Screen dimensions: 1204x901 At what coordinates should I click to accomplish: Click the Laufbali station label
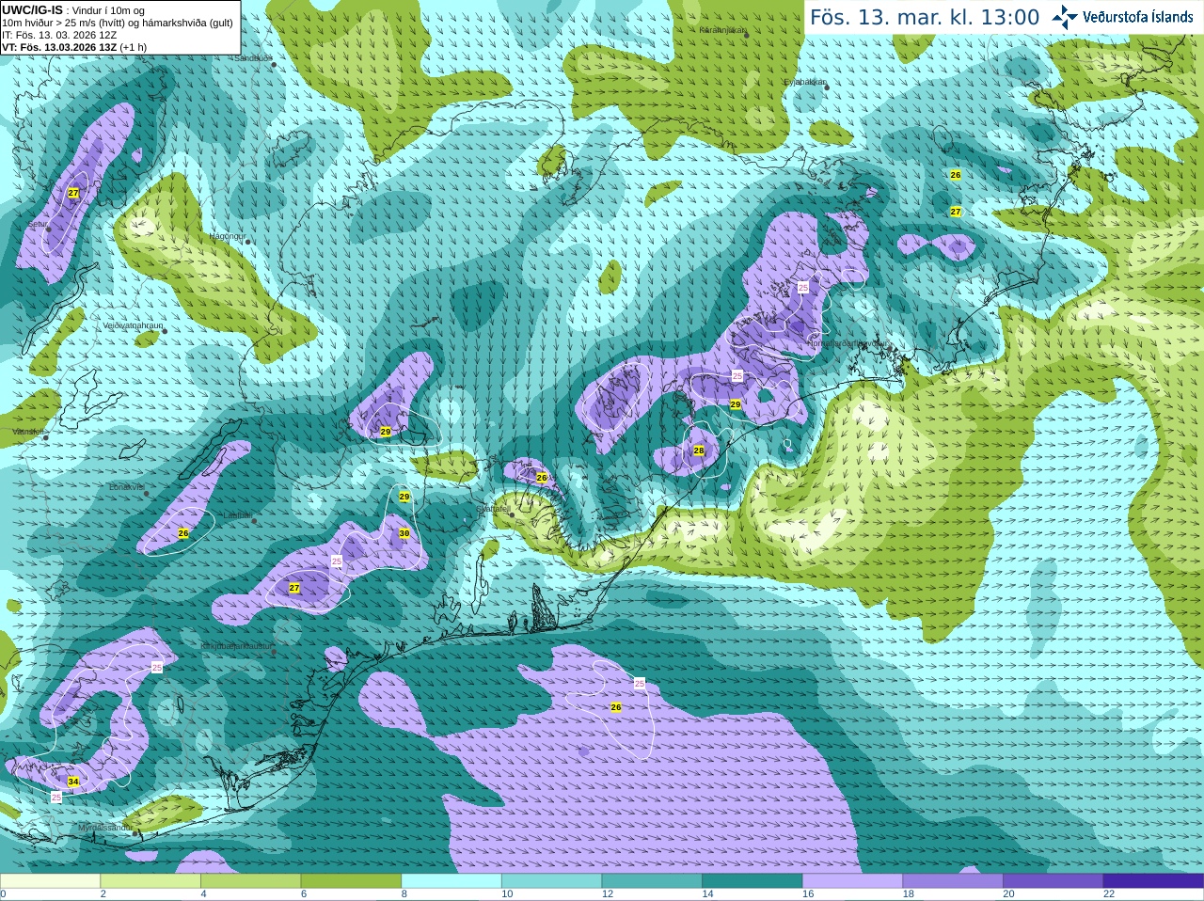(x=237, y=515)
